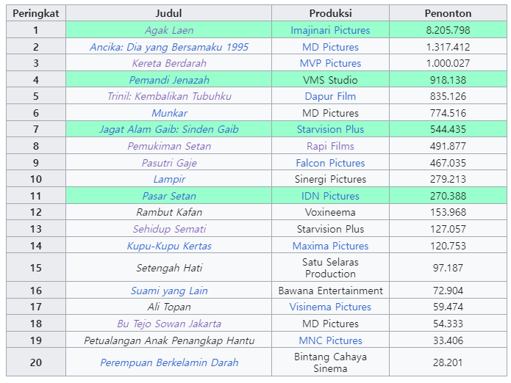Click the Peringkat column header
Viewport: 511px width, 383px height.
(36, 13)
